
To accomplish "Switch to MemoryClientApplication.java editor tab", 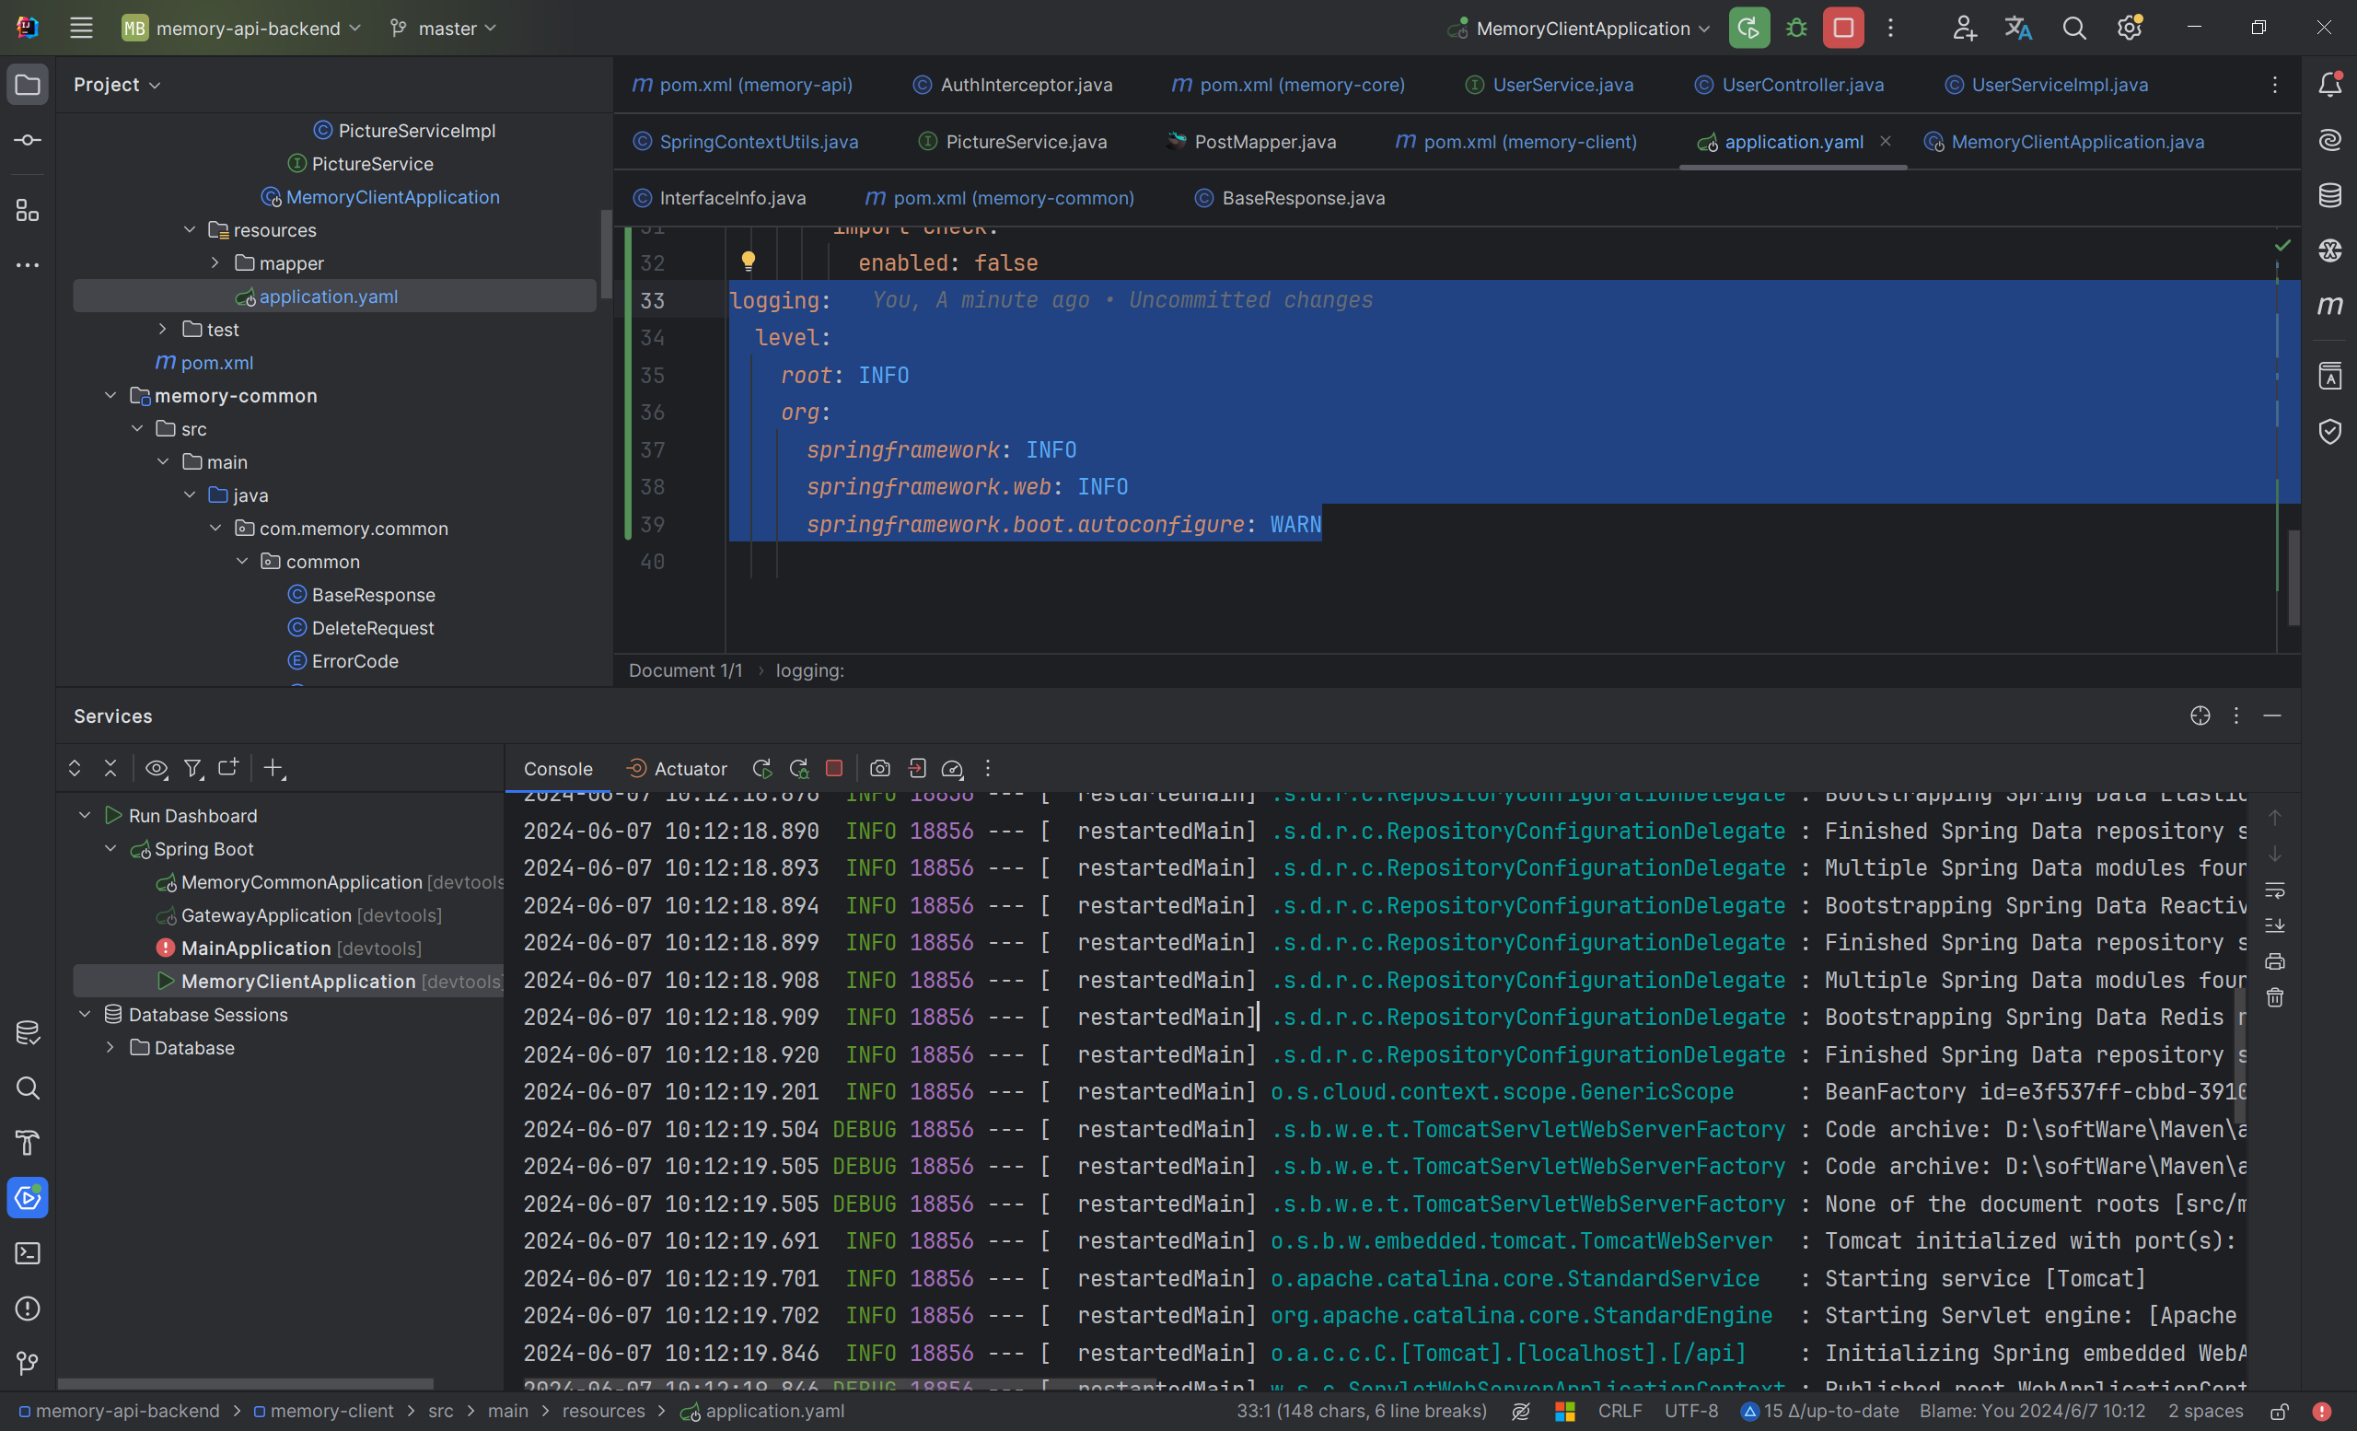I will pyautogui.click(x=2064, y=142).
